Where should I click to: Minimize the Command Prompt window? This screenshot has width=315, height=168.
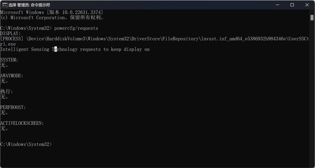click(278, 5)
